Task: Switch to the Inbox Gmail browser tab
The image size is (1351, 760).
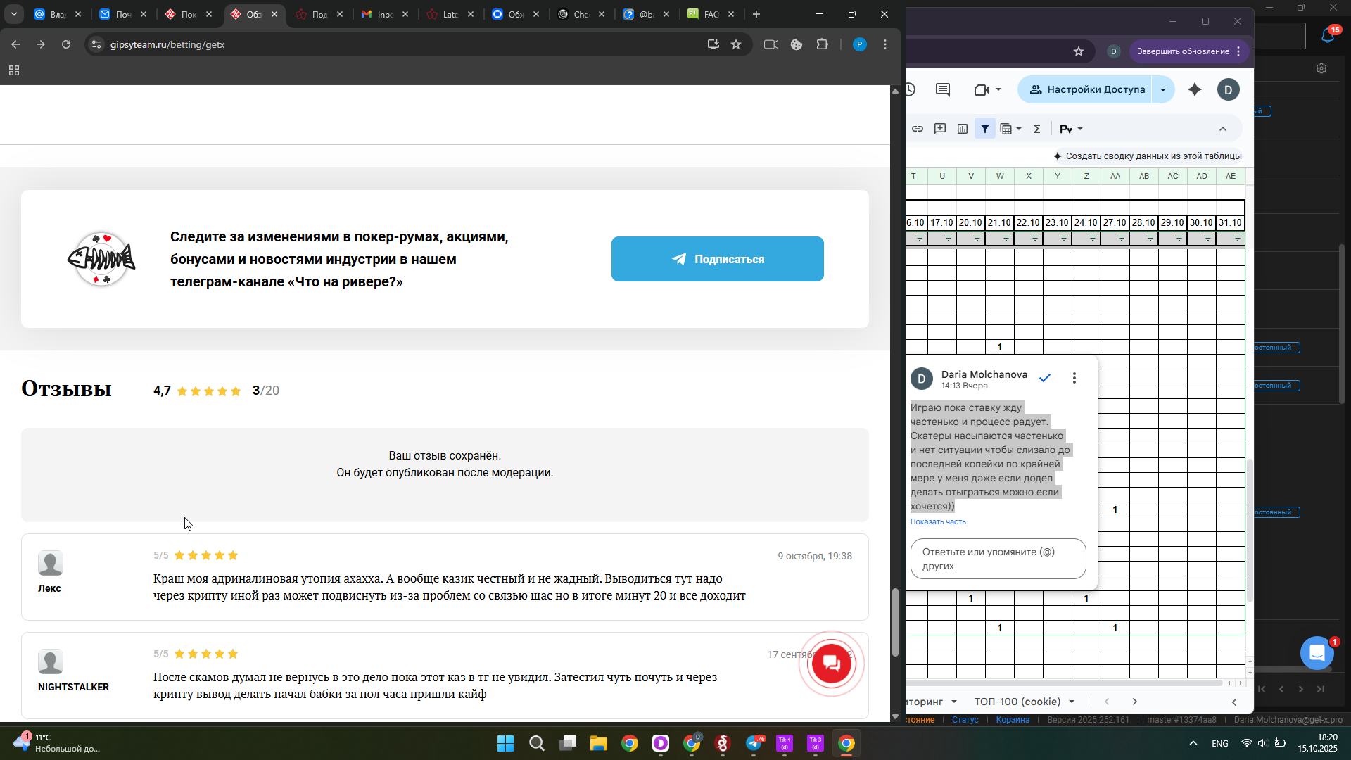Action: (x=383, y=14)
